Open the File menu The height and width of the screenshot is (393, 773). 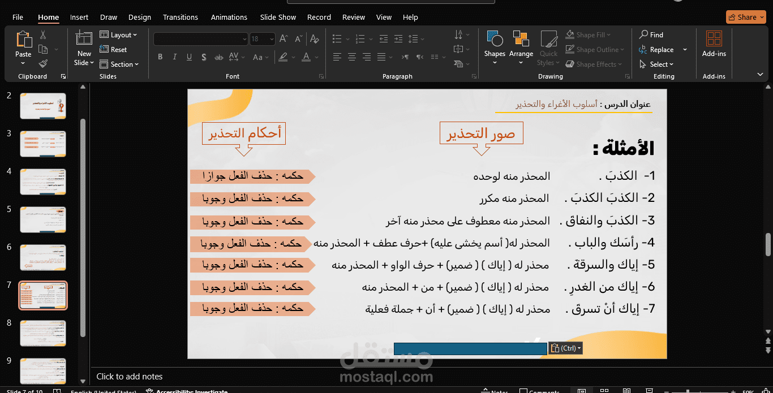18,17
